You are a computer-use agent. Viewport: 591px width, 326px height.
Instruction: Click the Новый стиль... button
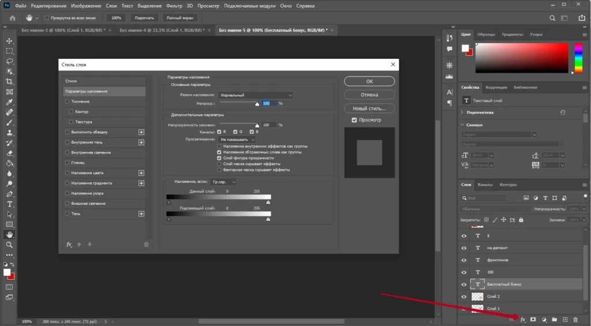coord(369,108)
